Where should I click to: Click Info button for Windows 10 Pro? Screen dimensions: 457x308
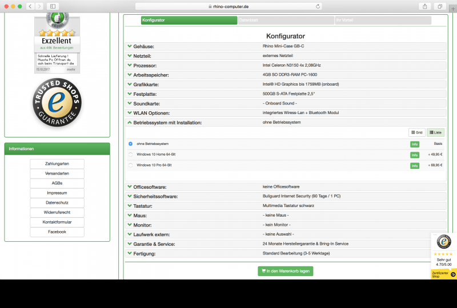click(415, 165)
